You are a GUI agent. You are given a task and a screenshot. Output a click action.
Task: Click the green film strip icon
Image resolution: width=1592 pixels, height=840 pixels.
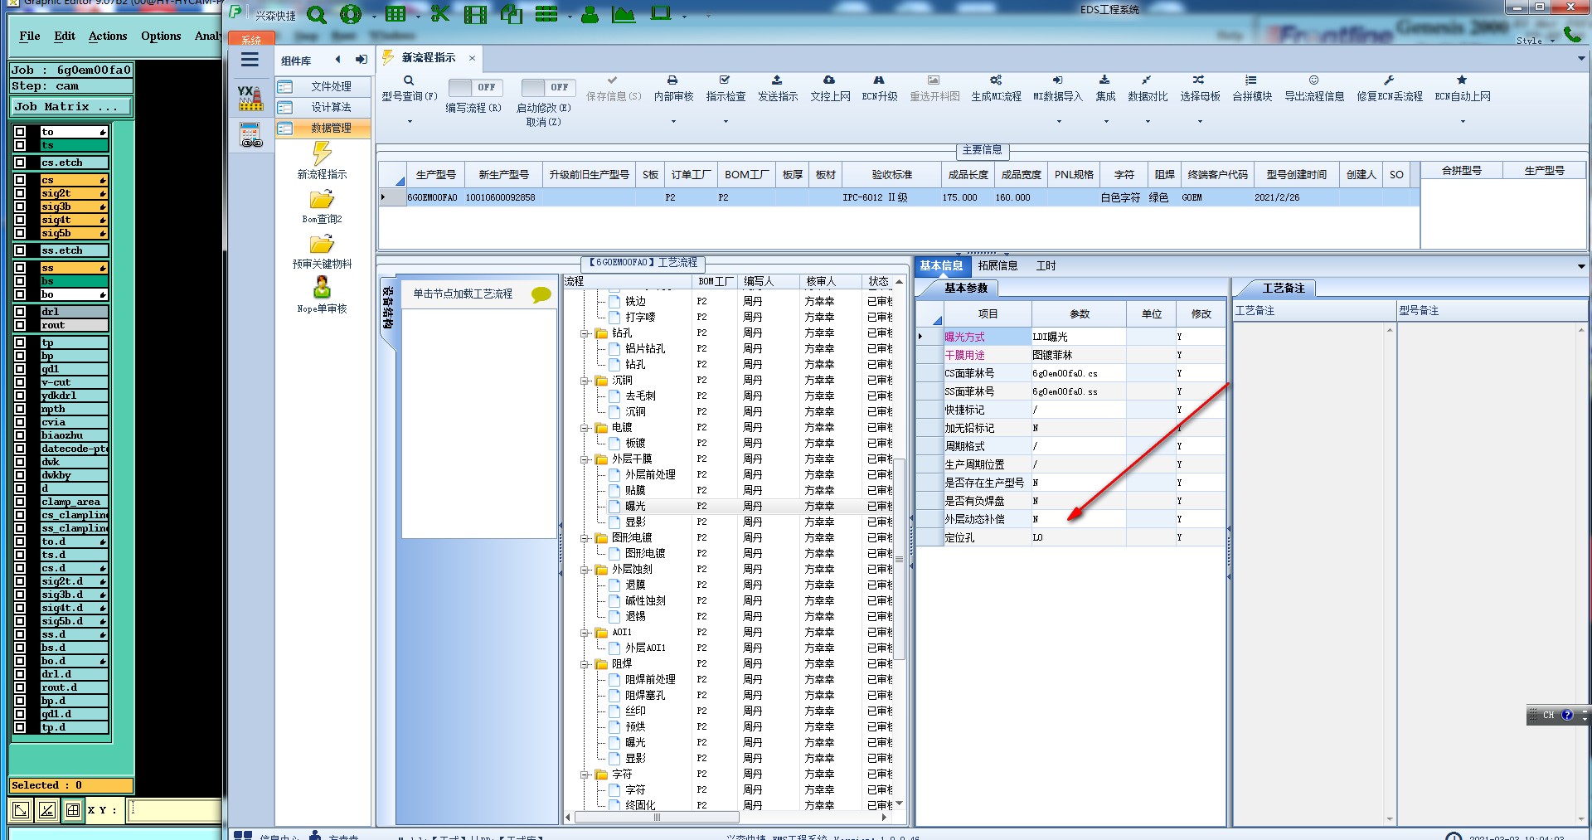[x=476, y=14]
